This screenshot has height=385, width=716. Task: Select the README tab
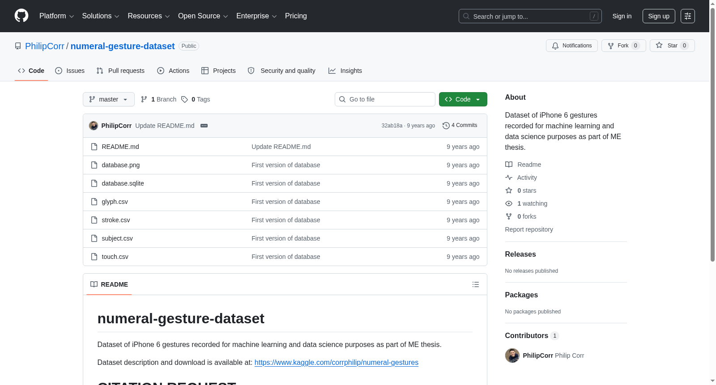coord(109,284)
